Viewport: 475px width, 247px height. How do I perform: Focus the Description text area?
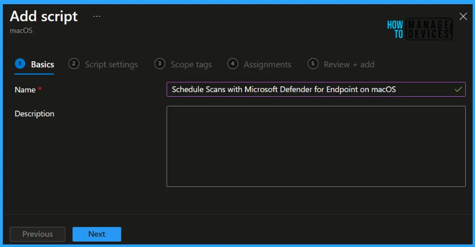[x=316, y=146]
